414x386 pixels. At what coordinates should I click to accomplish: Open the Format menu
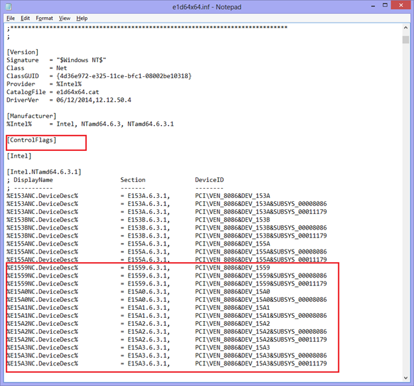pos(44,19)
